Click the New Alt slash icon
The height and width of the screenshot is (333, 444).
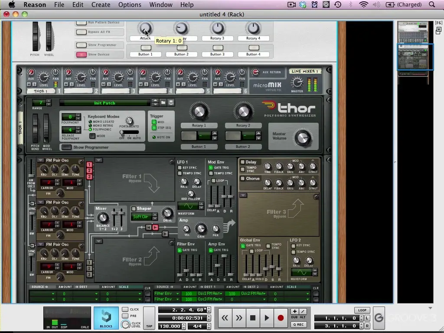coord(302,311)
